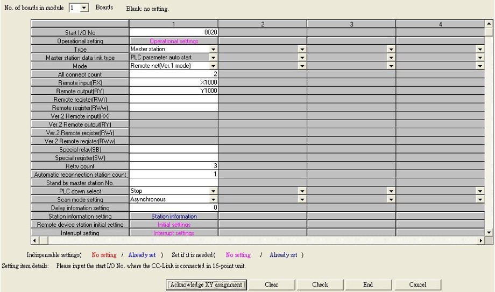Open the Station information button
This screenshot has width=495, height=292.
(174, 216)
